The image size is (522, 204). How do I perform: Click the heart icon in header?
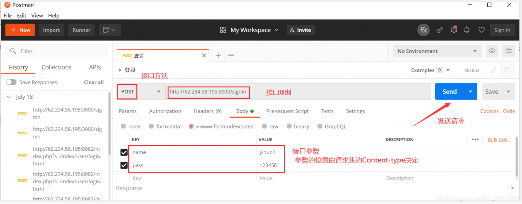pyautogui.click(x=482, y=30)
